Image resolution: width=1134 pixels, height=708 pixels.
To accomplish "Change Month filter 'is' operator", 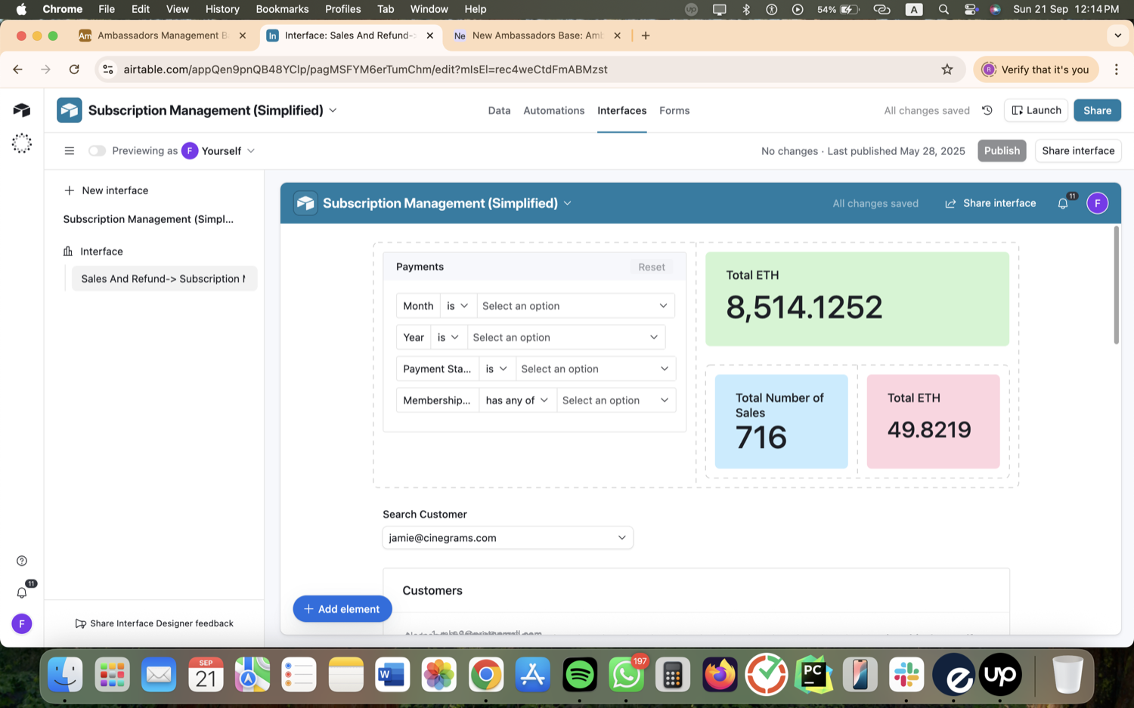I will [x=458, y=306].
